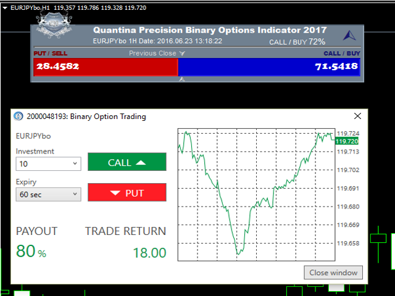Click the current price label 119.720

click(347, 141)
